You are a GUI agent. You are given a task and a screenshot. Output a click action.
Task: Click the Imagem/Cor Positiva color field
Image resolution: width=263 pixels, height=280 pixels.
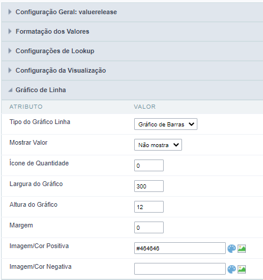pyautogui.click(x=180, y=248)
